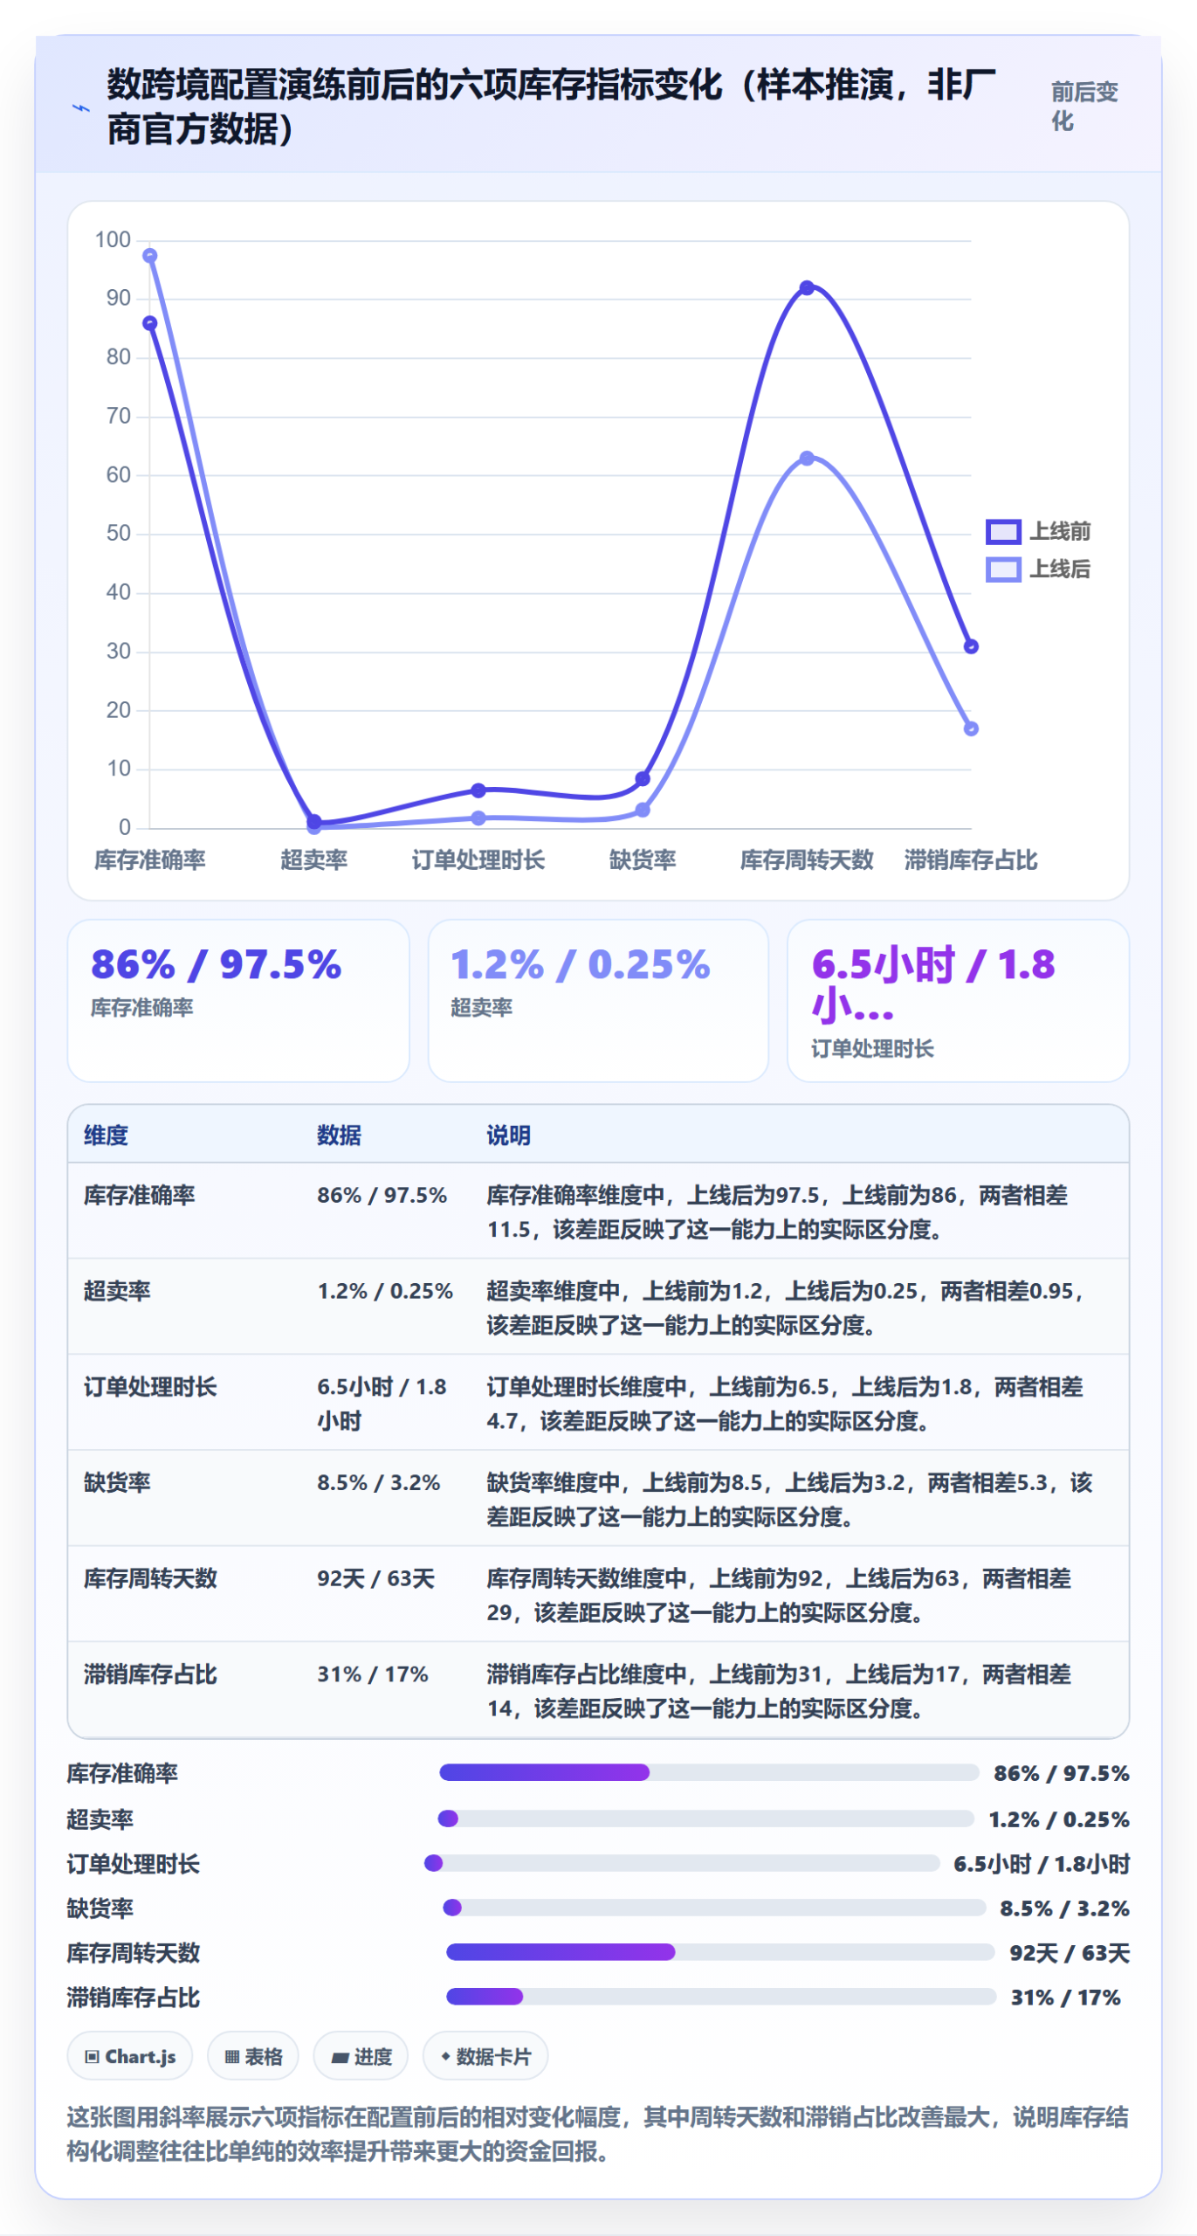Select the 超卖率 1.2% / 0.25% data card
The width and height of the screenshot is (1197, 2236).
click(598, 1000)
